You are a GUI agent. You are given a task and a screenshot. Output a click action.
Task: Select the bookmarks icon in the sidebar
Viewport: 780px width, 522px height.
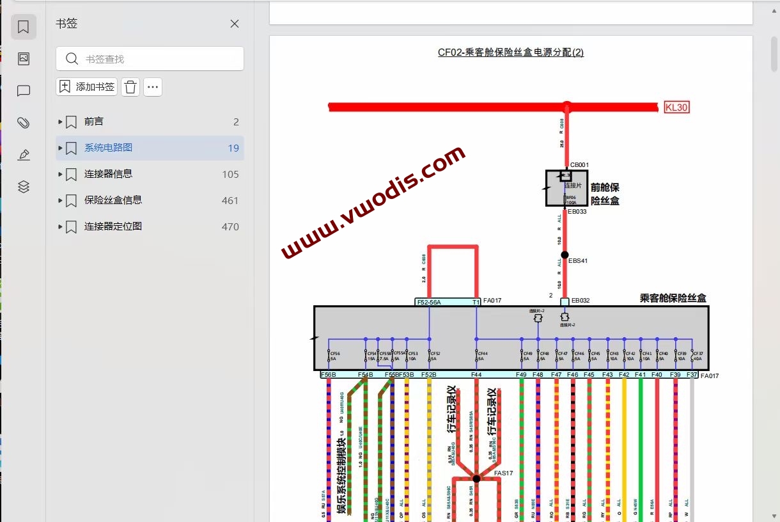(23, 27)
